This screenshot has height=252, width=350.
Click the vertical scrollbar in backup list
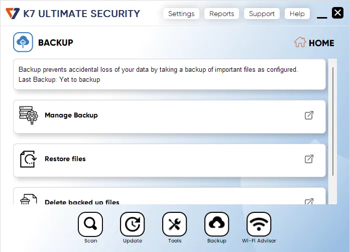(x=333, y=121)
